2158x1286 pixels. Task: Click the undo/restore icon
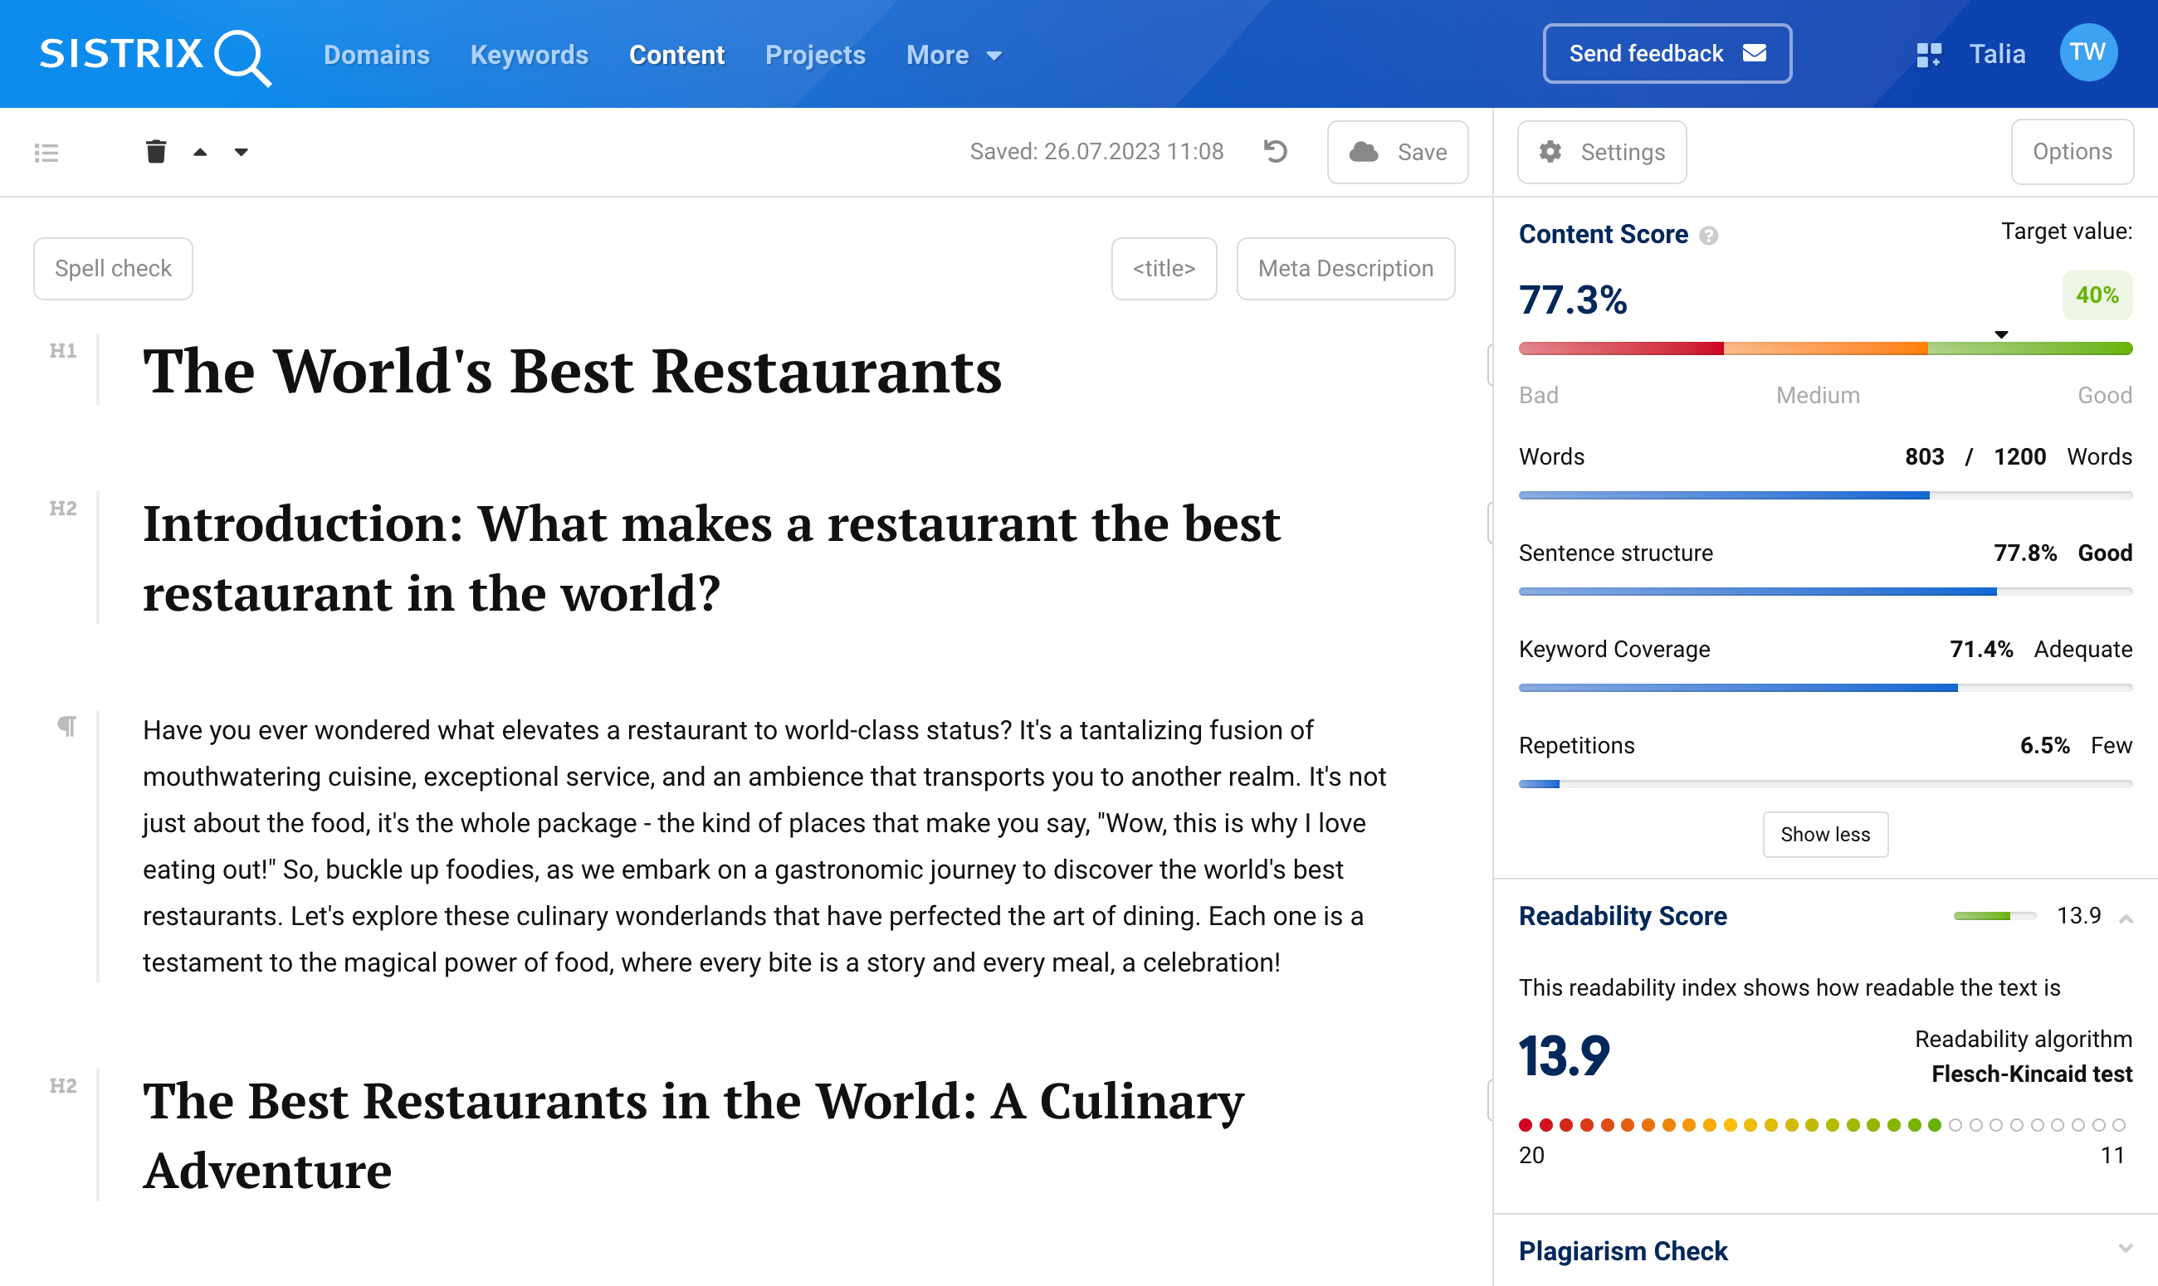coord(1277,152)
